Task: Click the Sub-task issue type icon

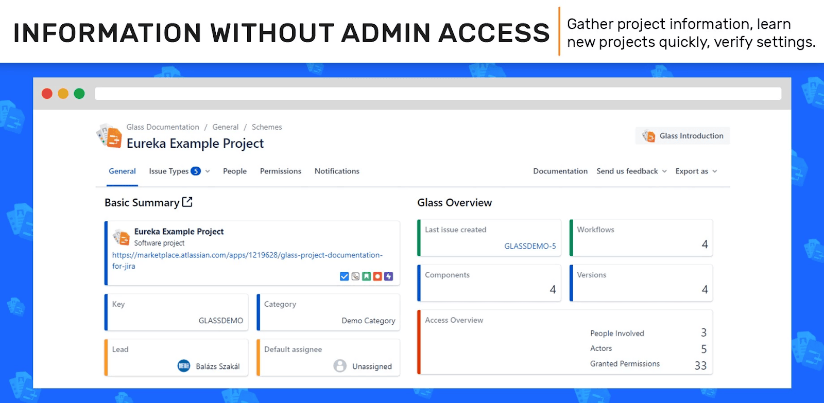Action: click(355, 276)
